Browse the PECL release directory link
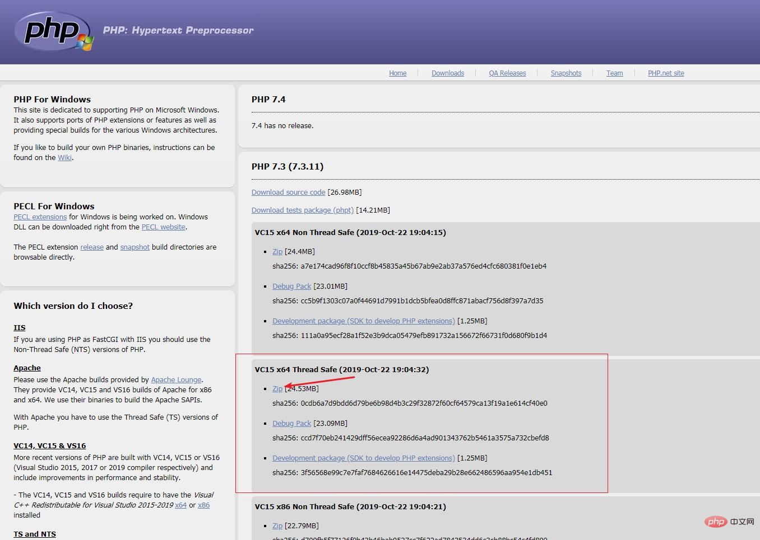 [92, 247]
